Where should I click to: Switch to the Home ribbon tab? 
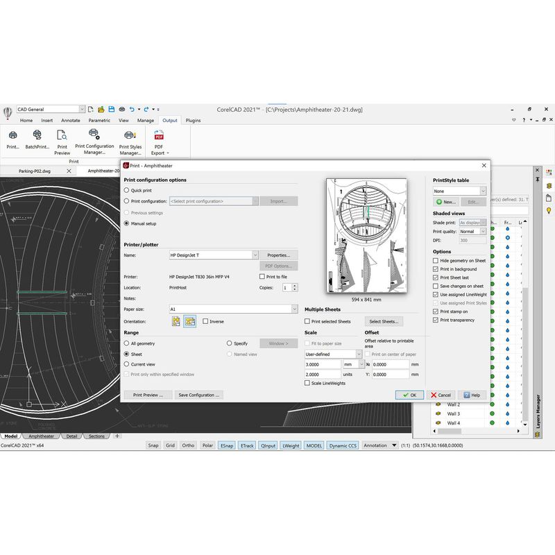(x=26, y=120)
